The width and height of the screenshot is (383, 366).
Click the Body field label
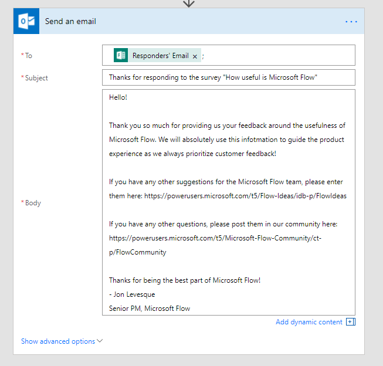pos(33,203)
